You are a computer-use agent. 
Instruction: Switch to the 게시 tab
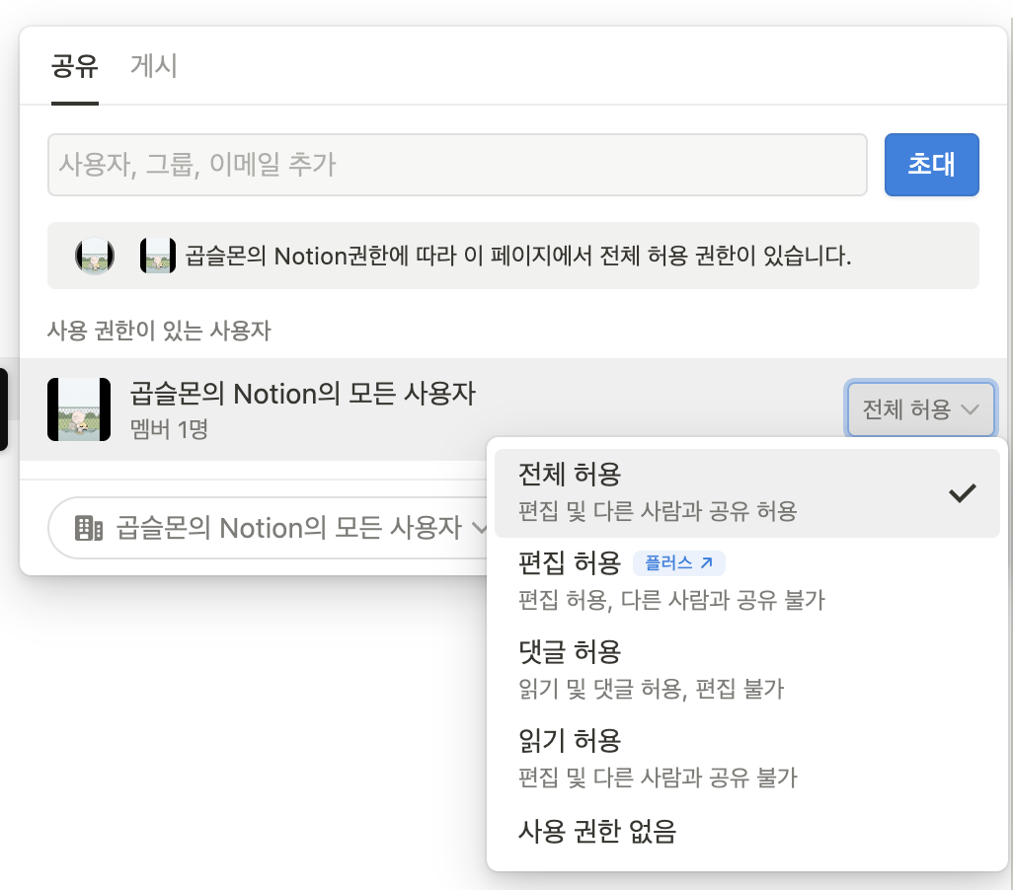click(x=154, y=66)
